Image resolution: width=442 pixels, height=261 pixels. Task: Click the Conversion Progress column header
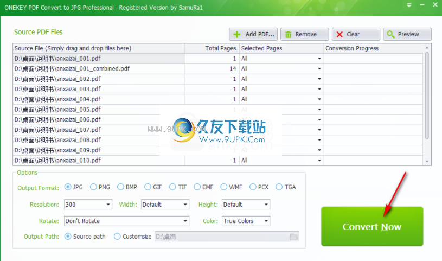point(373,48)
